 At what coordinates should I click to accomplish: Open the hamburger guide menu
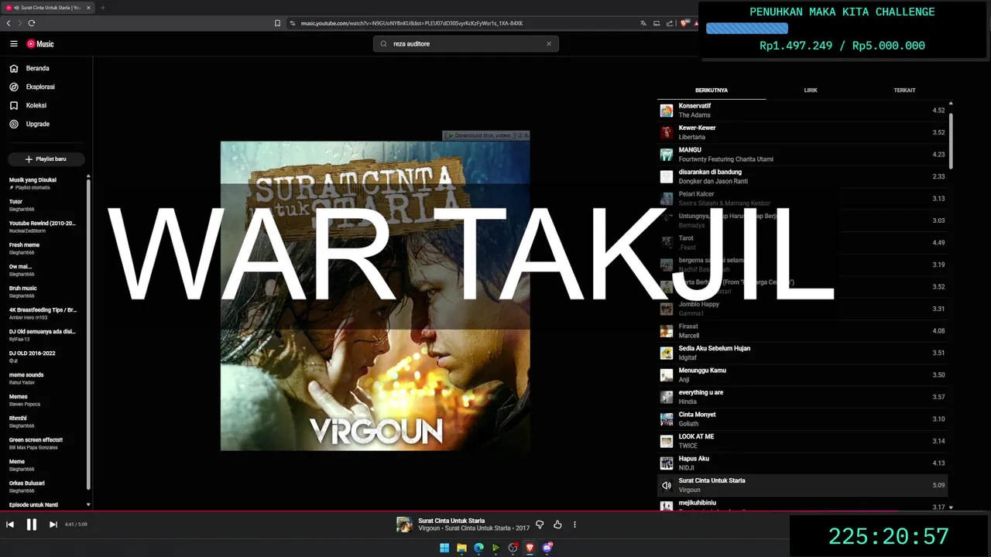(x=13, y=44)
